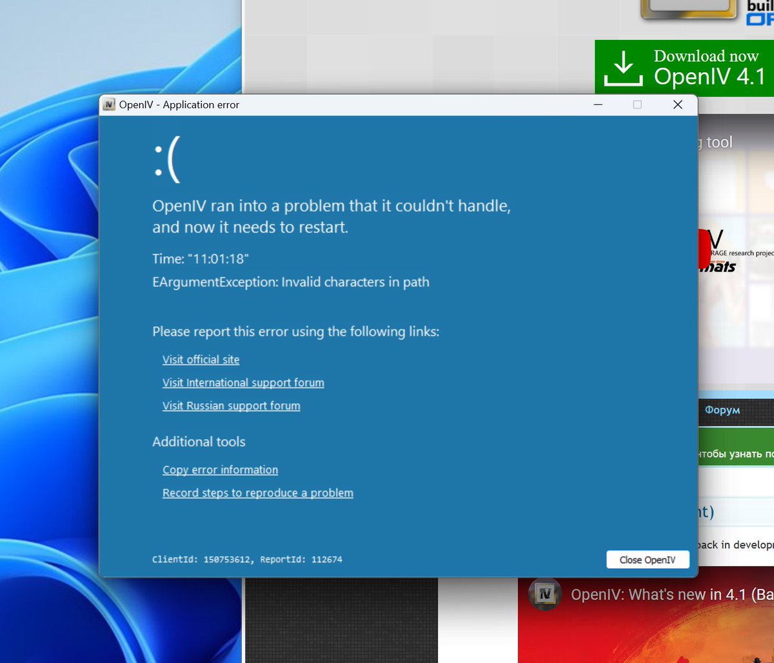This screenshot has width=774, height=663.
Task: Open the OpenIV: What's new in 4.1 video title
Action: pos(672,595)
